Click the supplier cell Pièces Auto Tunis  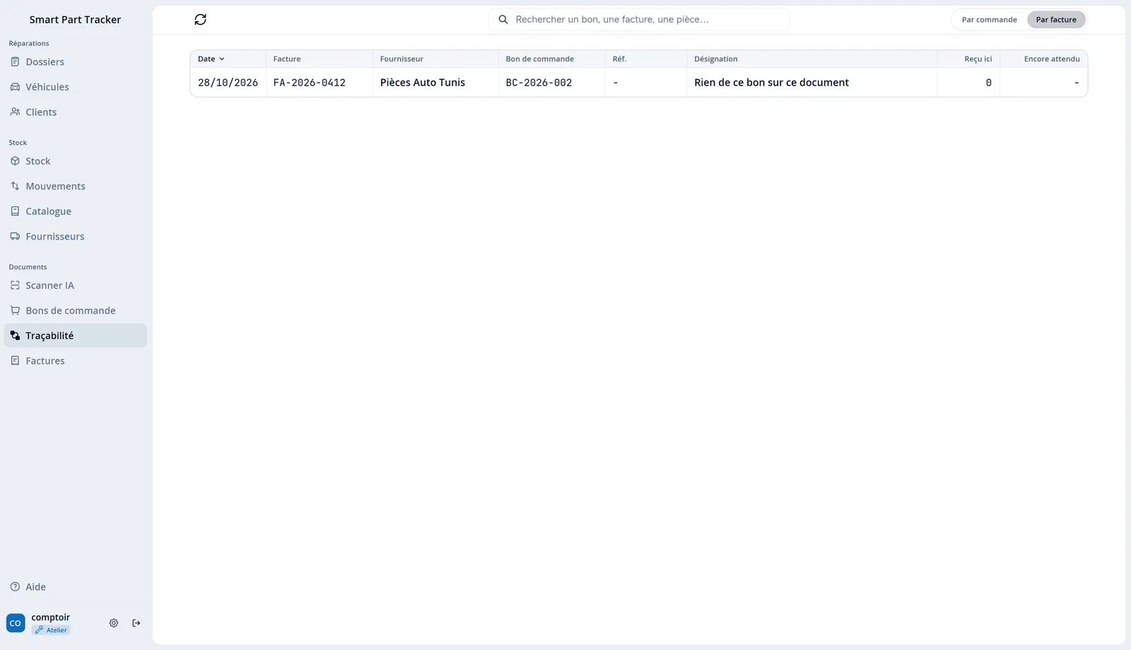pos(423,83)
